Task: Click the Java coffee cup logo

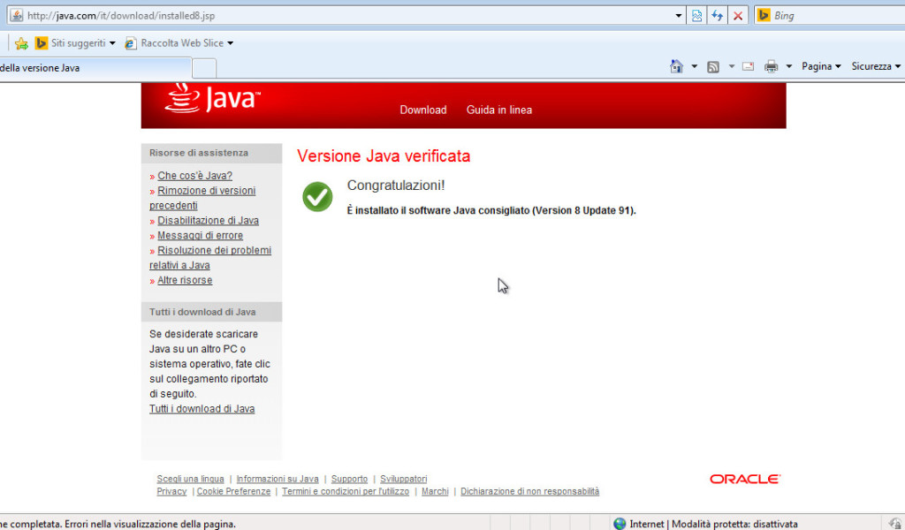Action: (182, 98)
